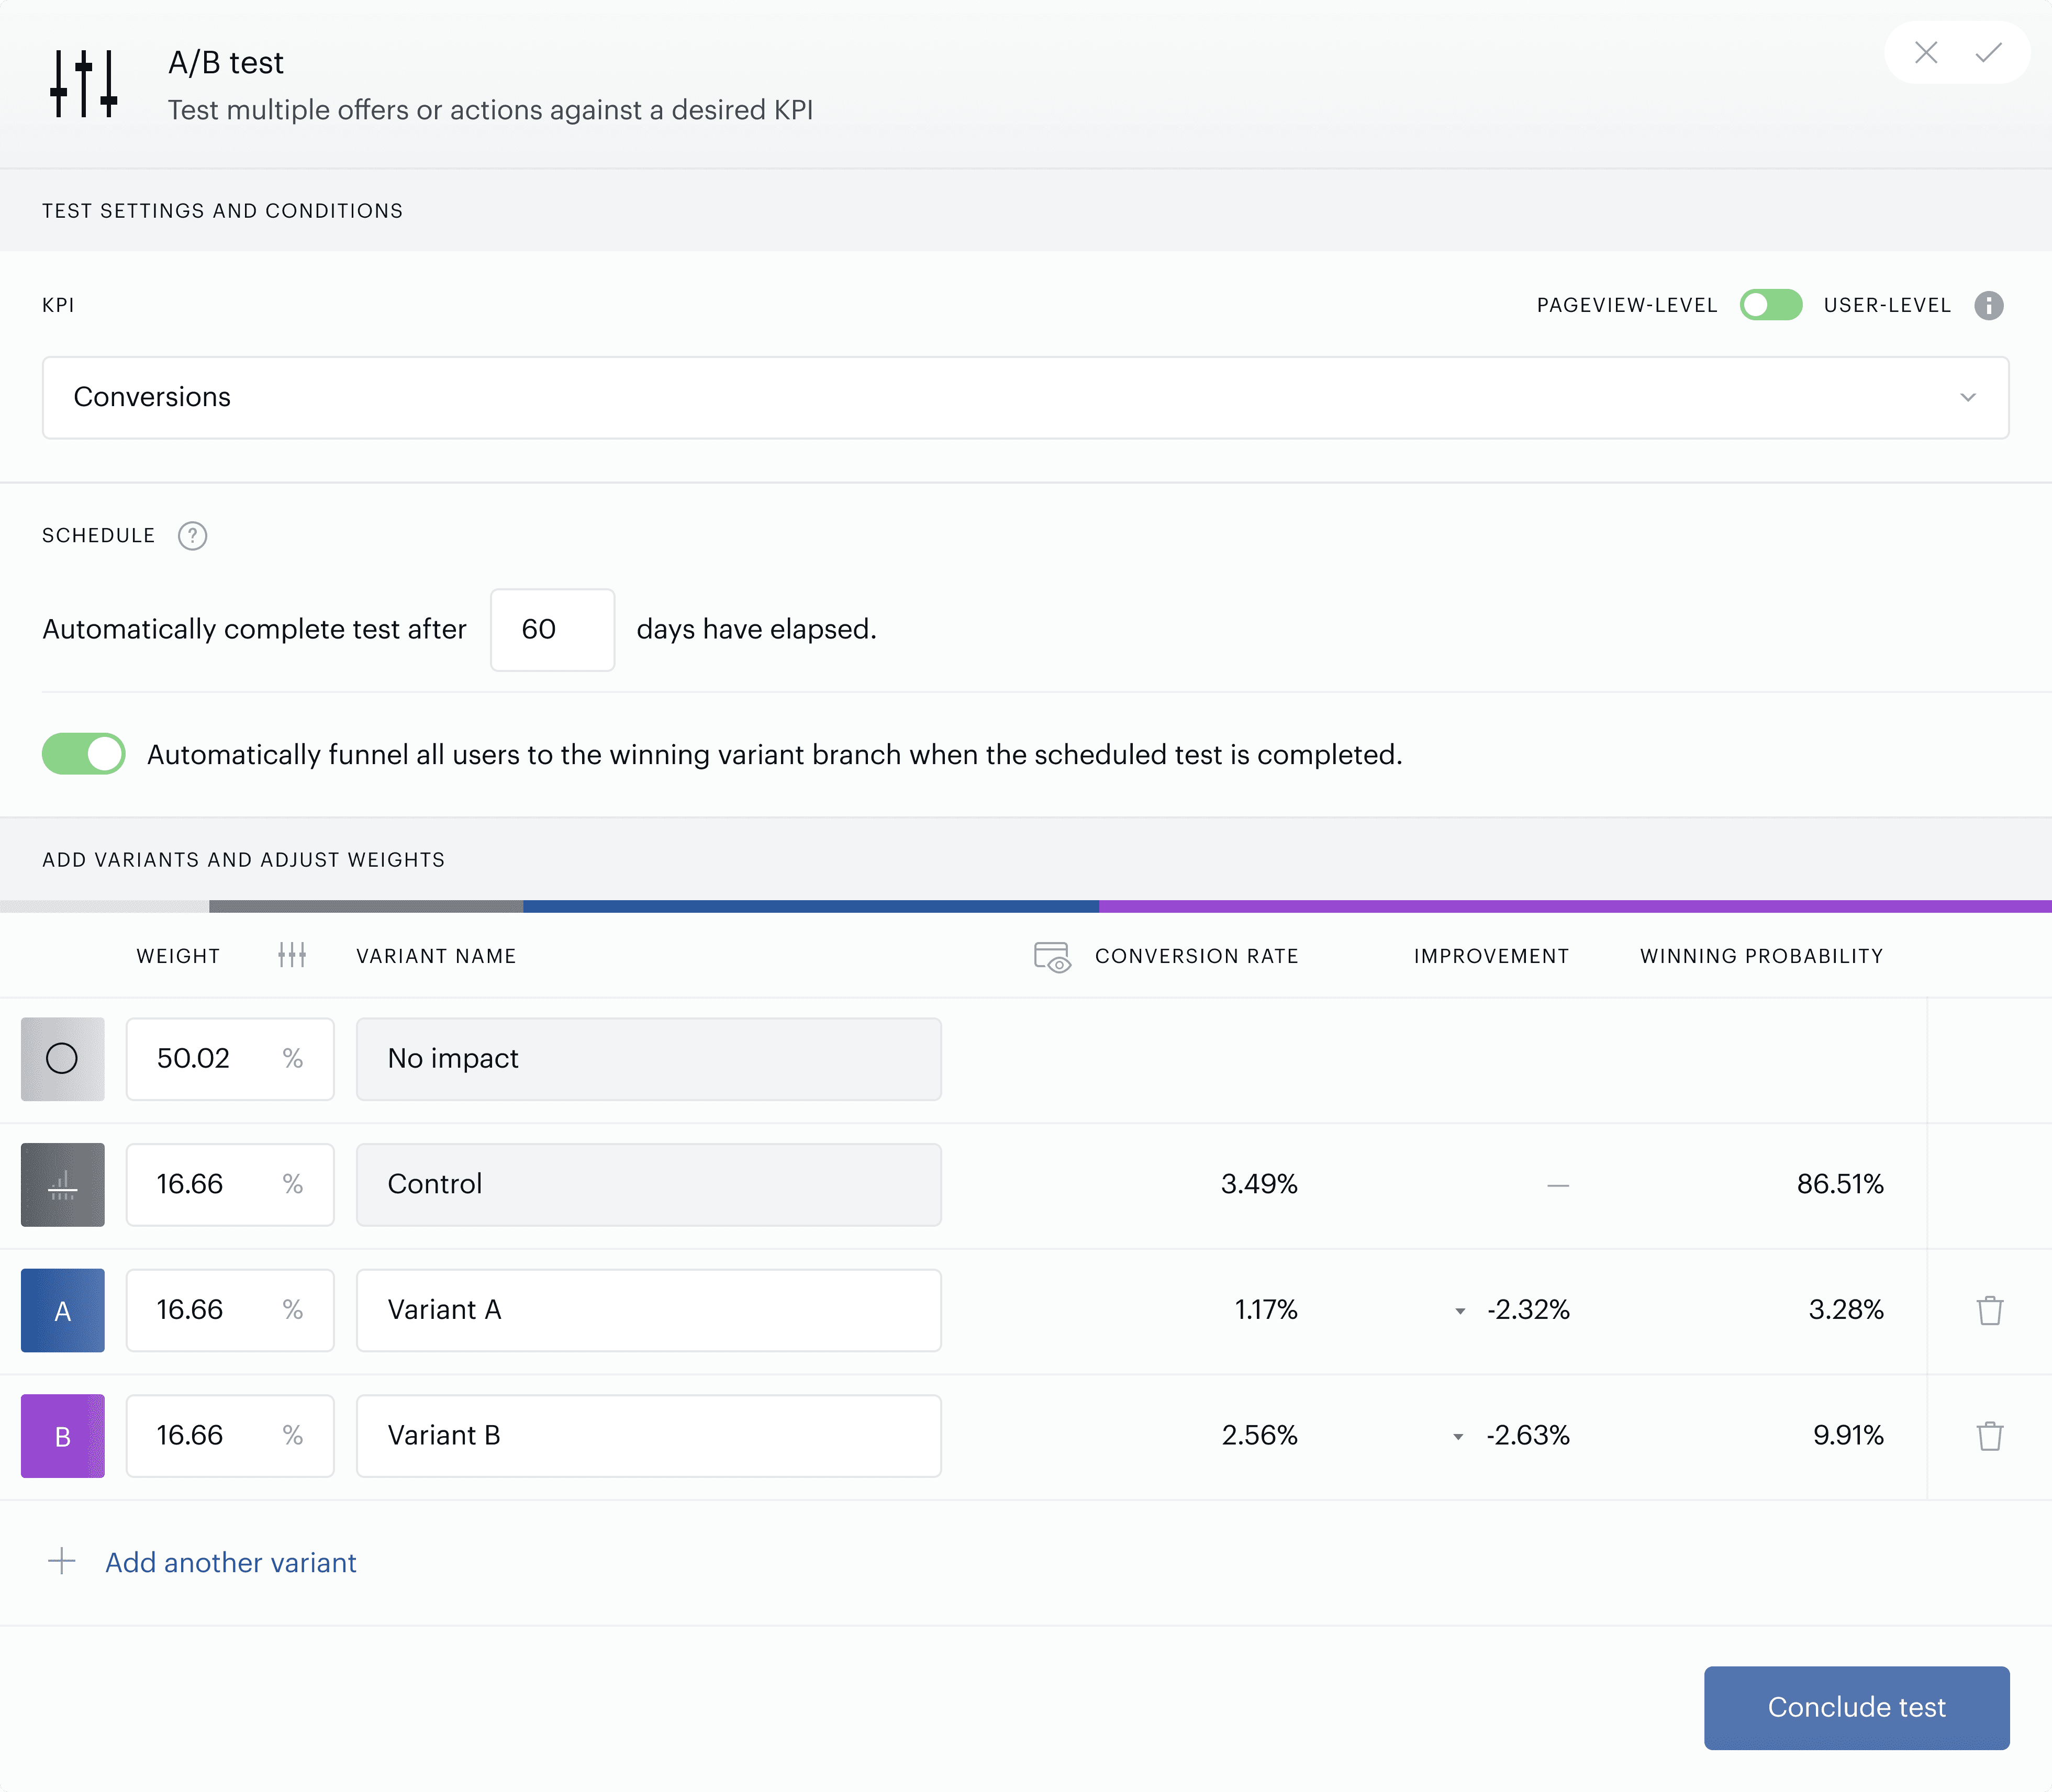Delete Variant B with trash icon
Image resolution: width=2052 pixels, height=1792 pixels.
click(1989, 1436)
